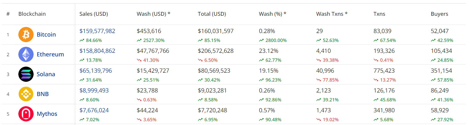This screenshot has height=125, width=470.
Task: Sort table by Txns column header
Action: 379,14
